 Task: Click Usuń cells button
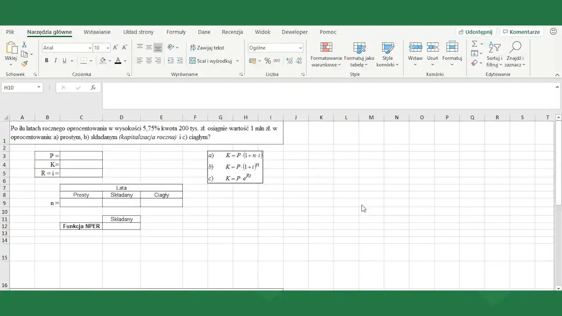click(432, 55)
